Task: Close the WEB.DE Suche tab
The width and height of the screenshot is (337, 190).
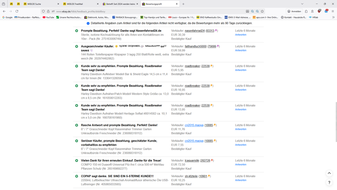Action: pyautogui.click(x=58, y=4)
